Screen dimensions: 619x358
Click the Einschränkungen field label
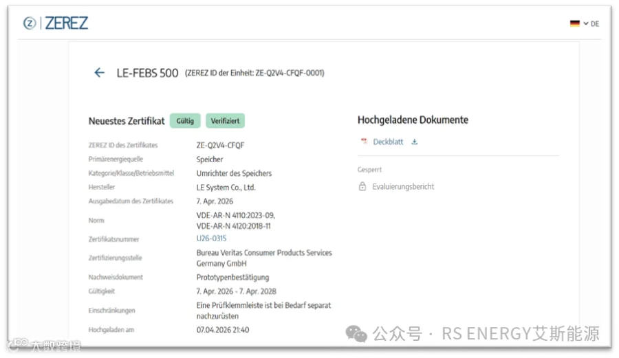pos(111,311)
